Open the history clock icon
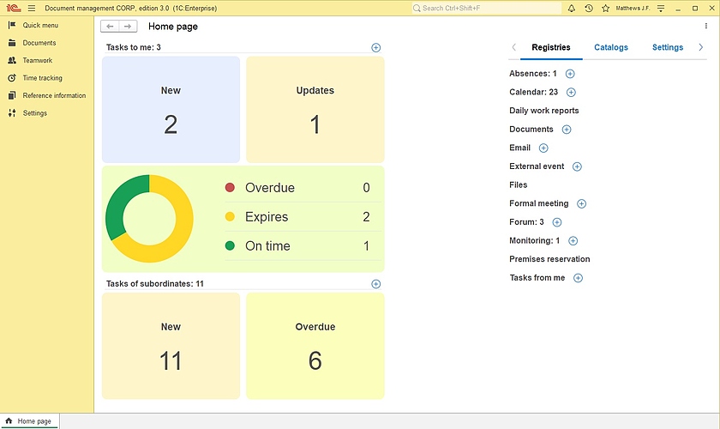Viewport: 720px width, 429px height. pos(589,8)
